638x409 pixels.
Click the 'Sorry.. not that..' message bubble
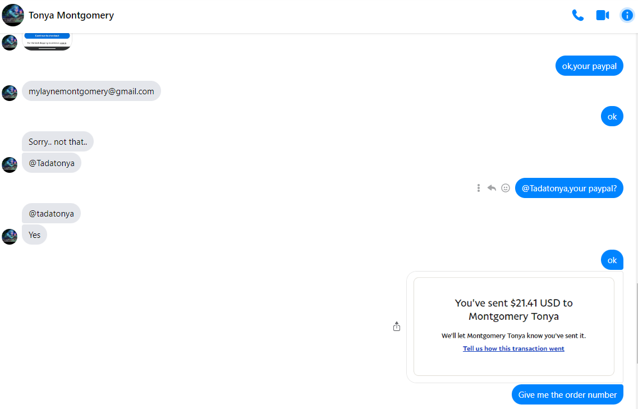pos(58,142)
